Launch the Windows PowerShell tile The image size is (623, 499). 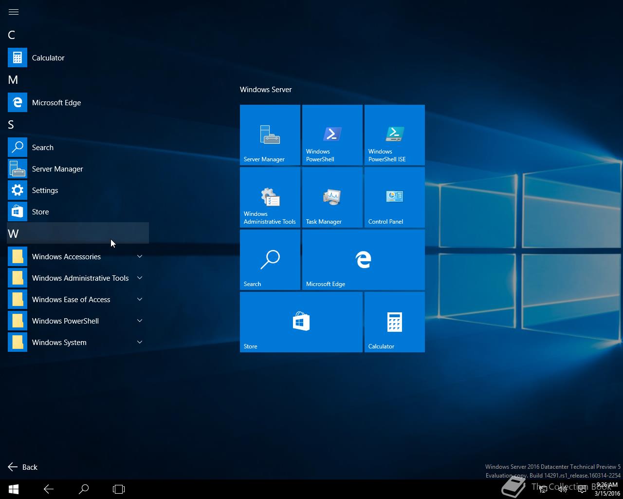(332, 135)
